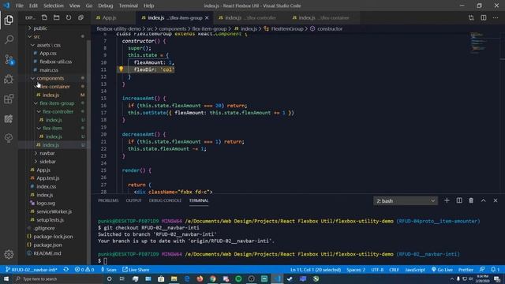
Task: Click Prettier in status bar
Action: coord(466,270)
